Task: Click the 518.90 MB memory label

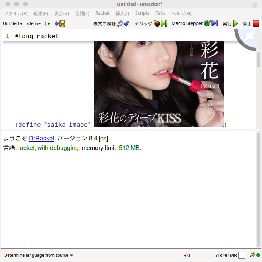Action: [225, 255]
